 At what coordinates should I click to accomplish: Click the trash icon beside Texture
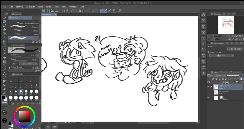[37, 64]
